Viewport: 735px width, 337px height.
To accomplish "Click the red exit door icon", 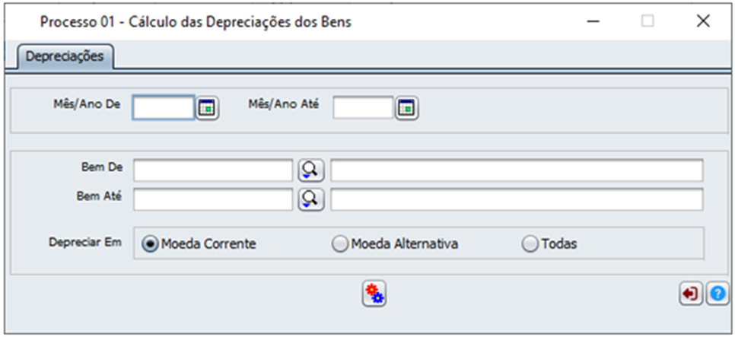I will (x=690, y=294).
